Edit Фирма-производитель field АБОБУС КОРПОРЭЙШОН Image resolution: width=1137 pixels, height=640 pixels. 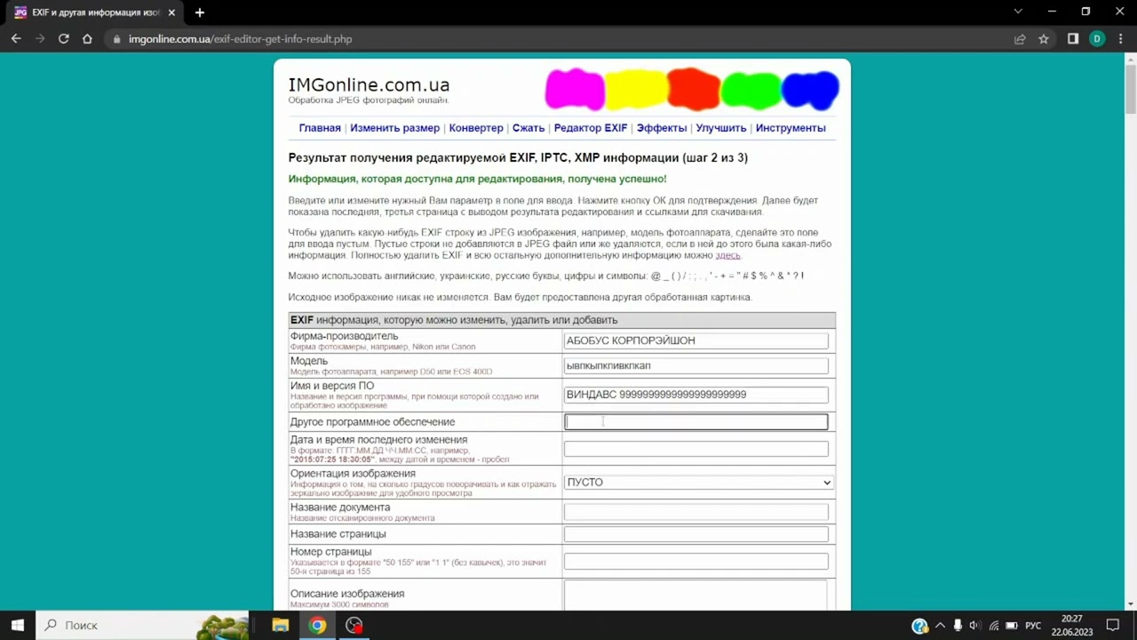point(696,340)
